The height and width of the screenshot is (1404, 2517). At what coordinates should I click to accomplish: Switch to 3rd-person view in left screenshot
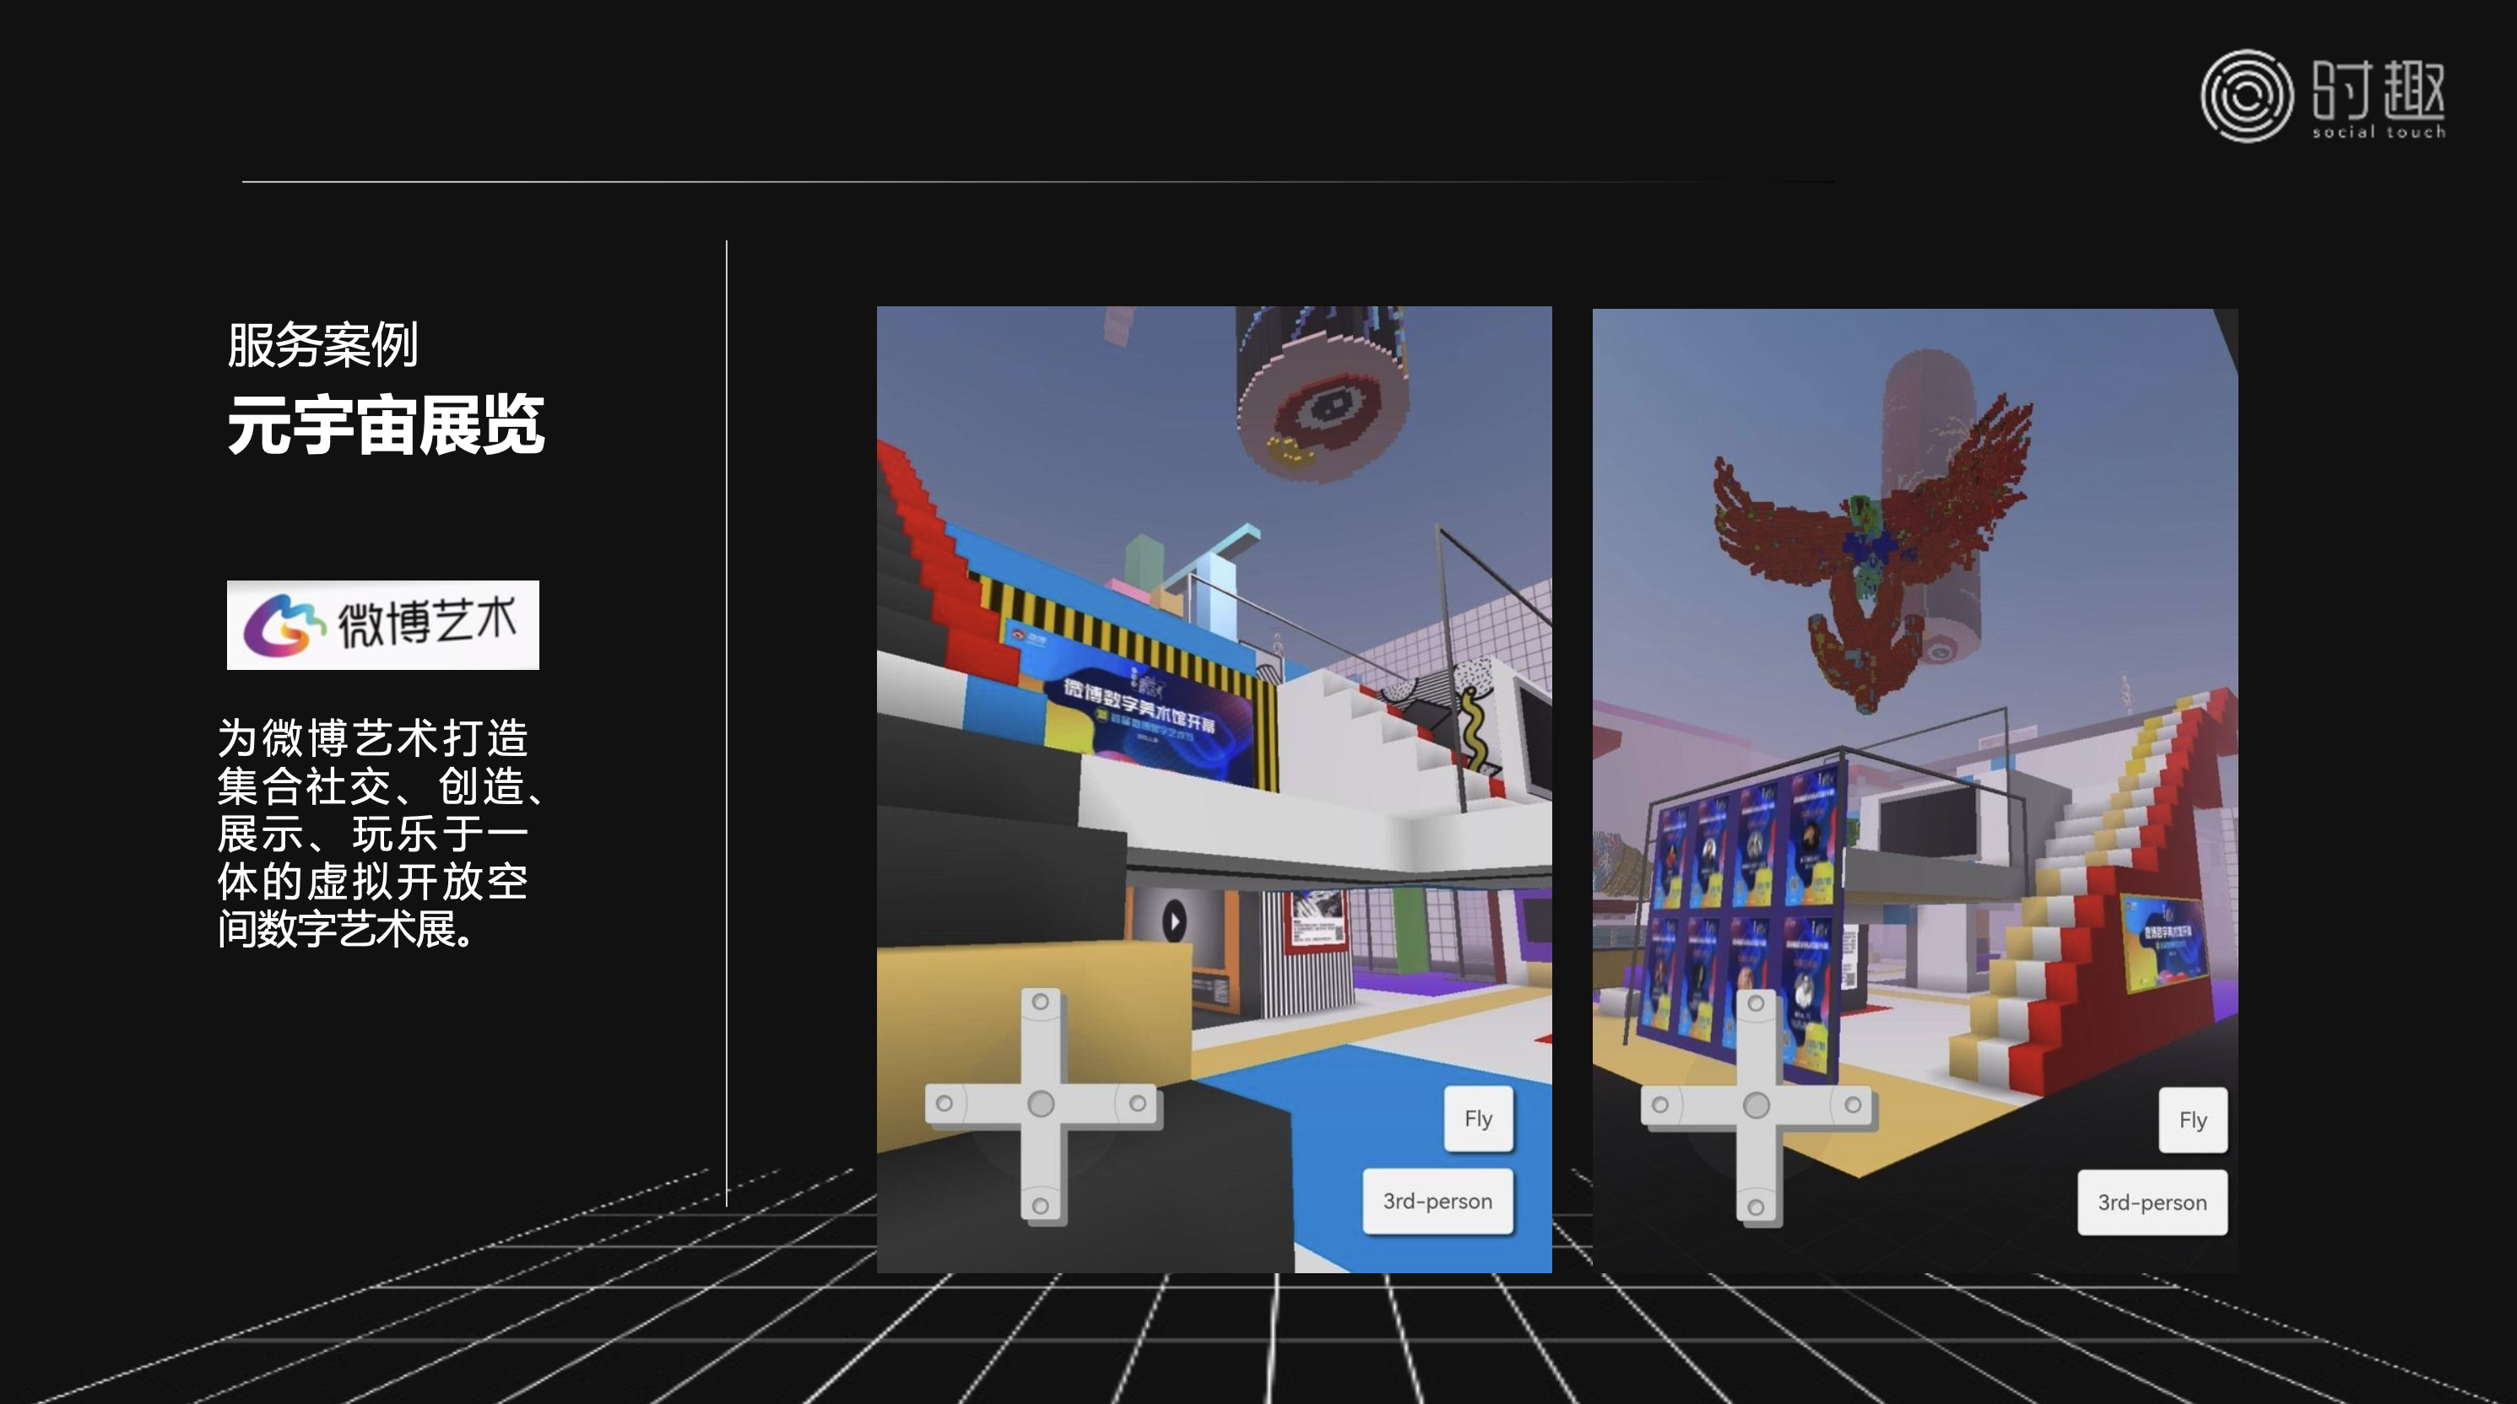[x=1437, y=1201]
